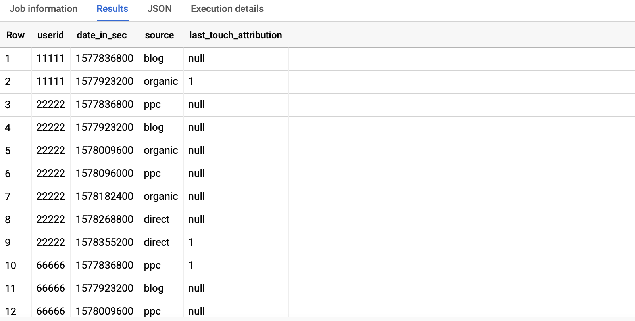The height and width of the screenshot is (321, 635).
Task: Switch to the Job information tab
Action: click(44, 9)
